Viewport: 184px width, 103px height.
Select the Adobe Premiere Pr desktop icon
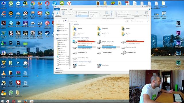point(178,34)
